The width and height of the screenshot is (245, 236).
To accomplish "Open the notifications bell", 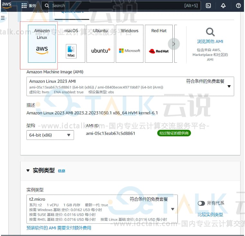I will (x=223, y=5).
